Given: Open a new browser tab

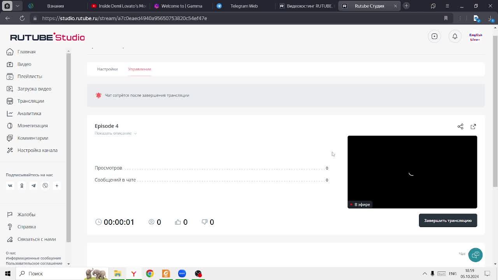Looking at the screenshot, I should click(x=406, y=6).
